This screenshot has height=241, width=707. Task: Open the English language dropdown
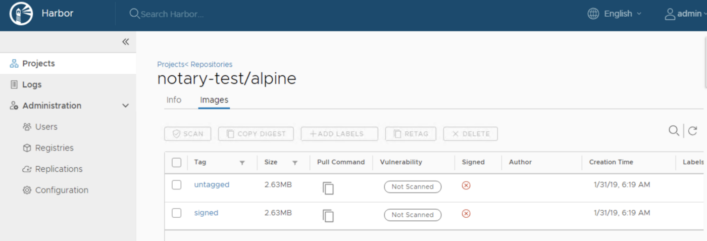click(615, 14)
